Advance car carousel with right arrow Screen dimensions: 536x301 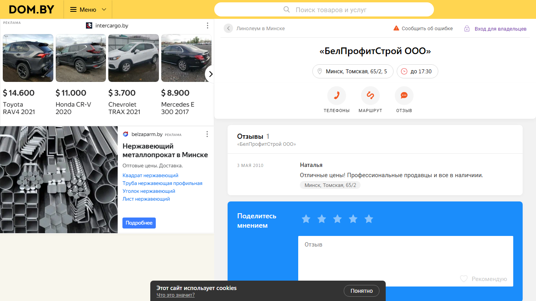pyautogui.click(x=210, y=74)
